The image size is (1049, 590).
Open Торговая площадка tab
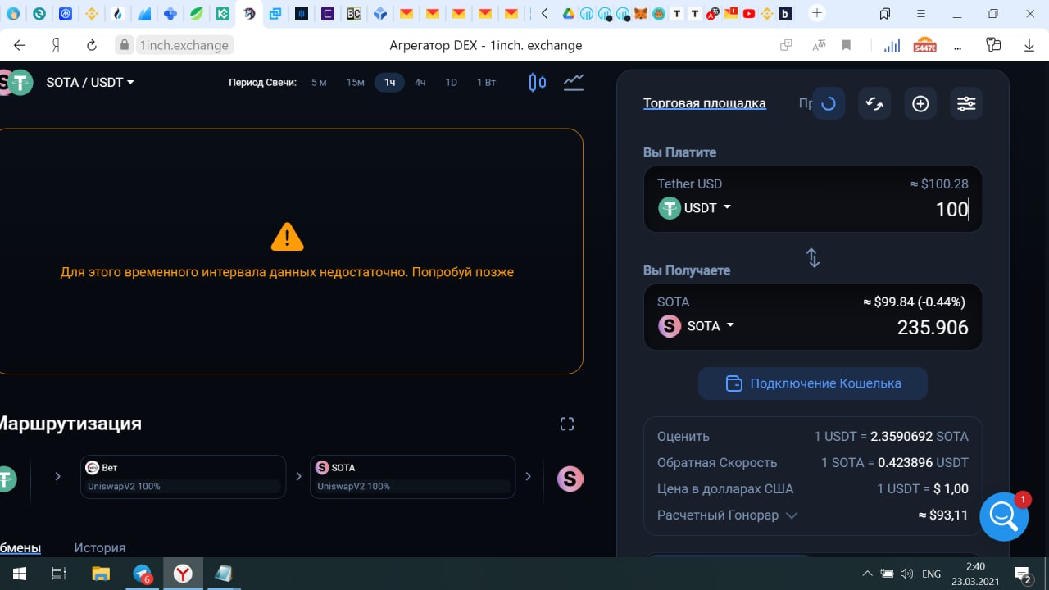point(705,103)
